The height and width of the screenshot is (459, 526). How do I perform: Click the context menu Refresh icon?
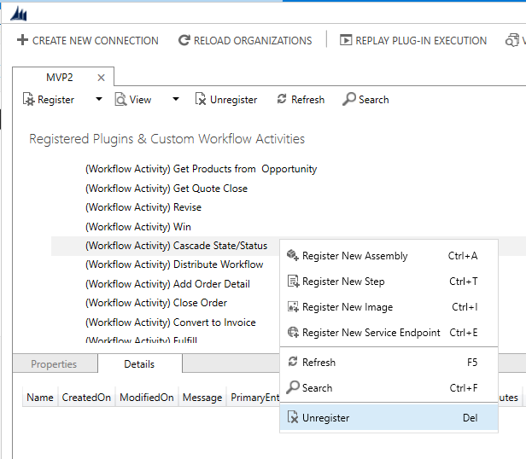(293, 362)
